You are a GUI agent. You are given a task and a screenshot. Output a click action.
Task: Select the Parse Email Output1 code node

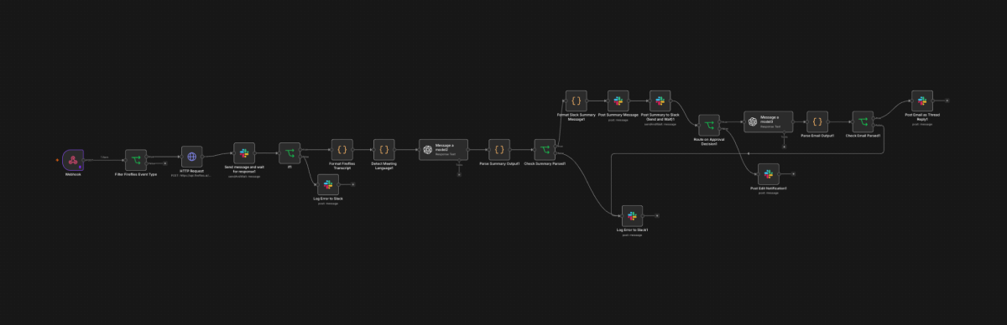(x=817, y=121)
